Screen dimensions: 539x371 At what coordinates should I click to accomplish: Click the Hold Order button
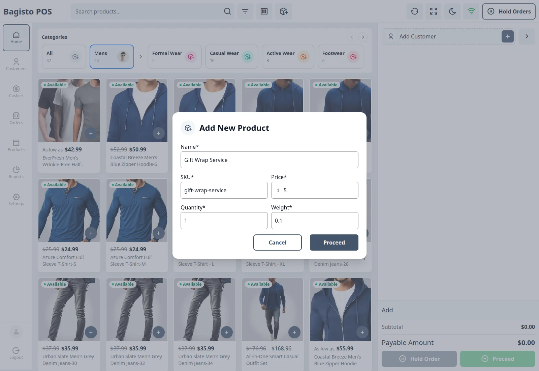click(x=419, y=359)
